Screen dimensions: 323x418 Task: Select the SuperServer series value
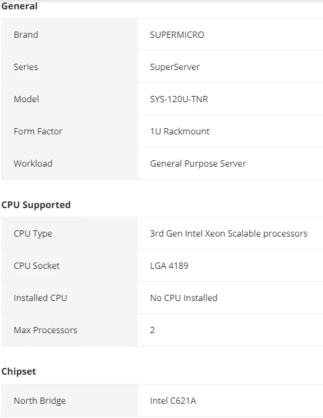click(x=175, y=67)
